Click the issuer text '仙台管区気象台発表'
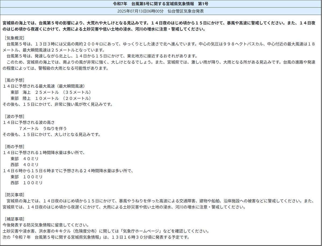Viewport: 322px width, 246px height. 186,11
